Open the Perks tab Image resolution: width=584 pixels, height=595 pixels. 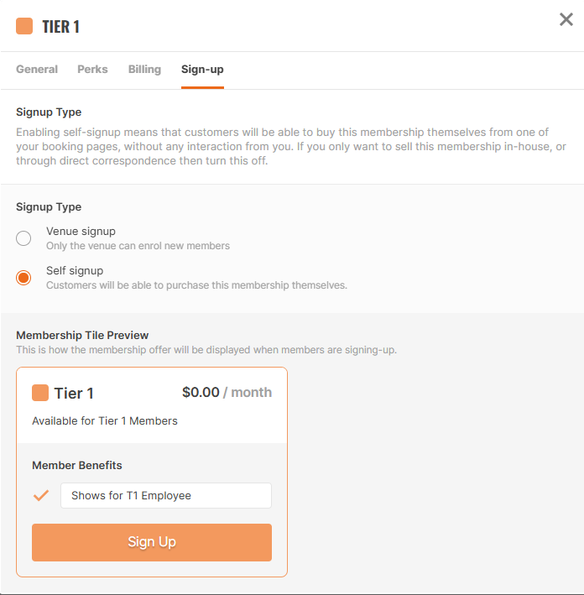(92, 69)
